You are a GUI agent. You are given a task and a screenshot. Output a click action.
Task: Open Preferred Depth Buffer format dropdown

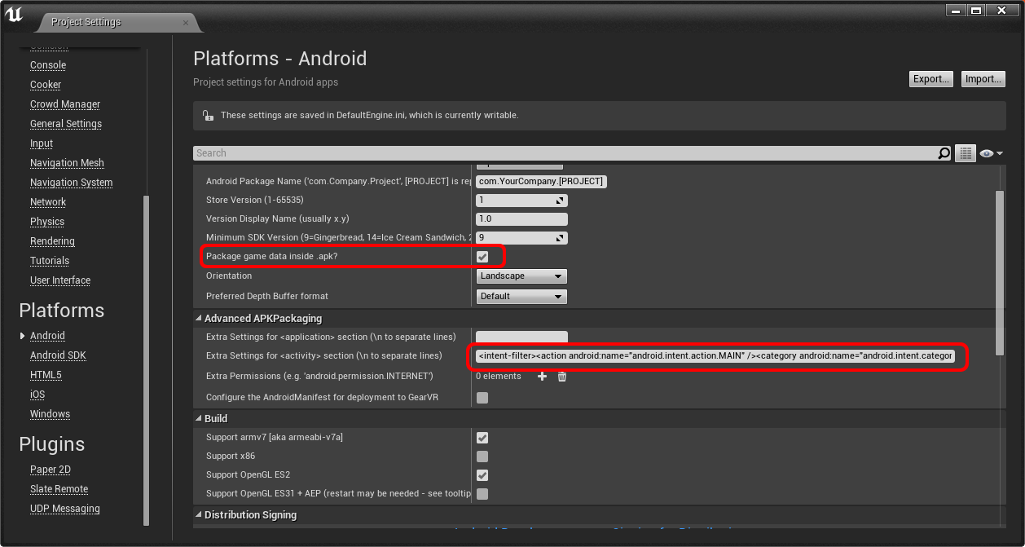click(x=521, y=297)
